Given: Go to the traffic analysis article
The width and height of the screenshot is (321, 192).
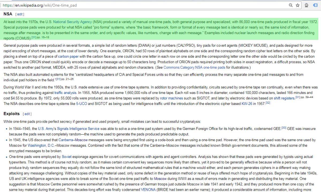Looking at the screenshot, I should [x=66, y=93].
